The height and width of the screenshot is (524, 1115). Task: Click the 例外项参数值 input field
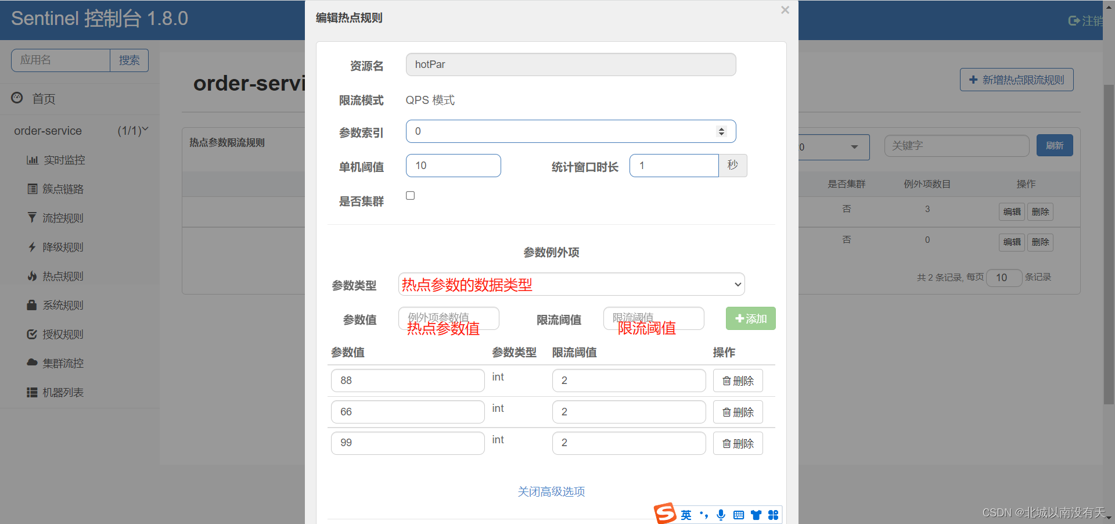click(x=448, y=318)
